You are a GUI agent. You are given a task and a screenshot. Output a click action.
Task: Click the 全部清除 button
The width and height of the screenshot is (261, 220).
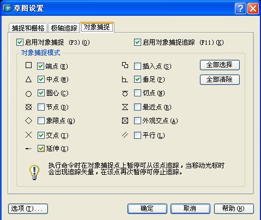pos(220,80)
